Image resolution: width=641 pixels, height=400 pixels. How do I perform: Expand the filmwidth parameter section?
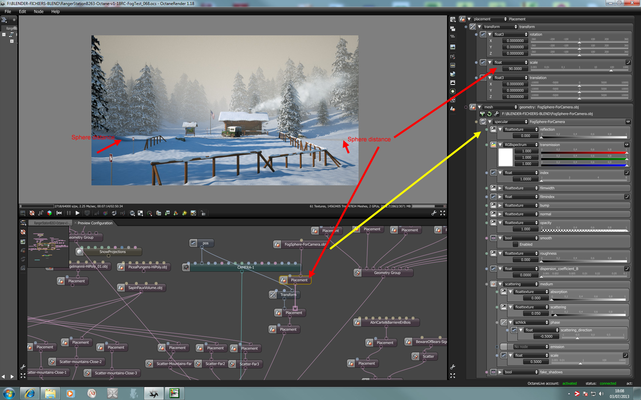[x=500, y=188]
